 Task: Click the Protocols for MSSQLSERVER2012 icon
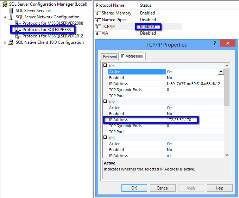18,36
